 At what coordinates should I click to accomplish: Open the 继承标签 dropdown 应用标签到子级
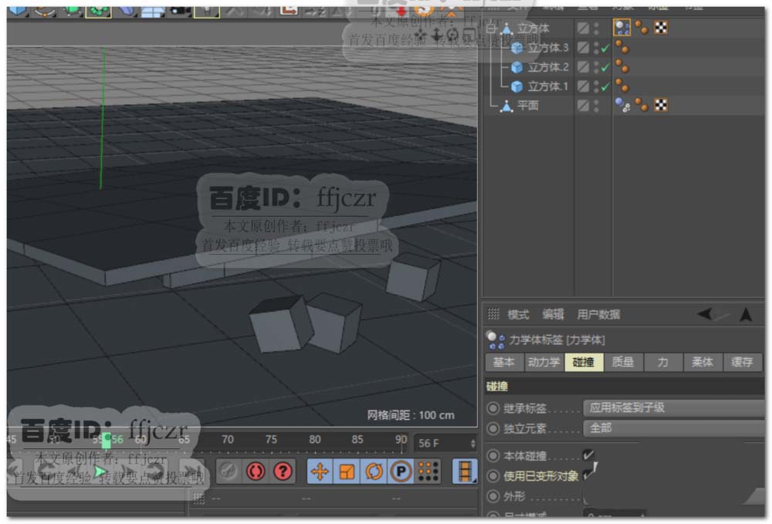(x=674, y=408)
